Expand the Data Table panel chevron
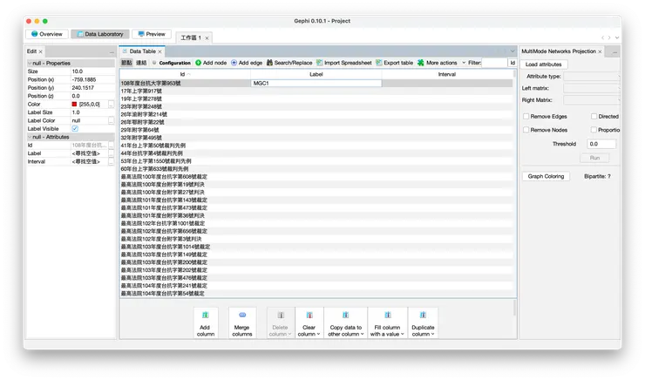This screenshot has height=380, width=645. click(513, 51)
